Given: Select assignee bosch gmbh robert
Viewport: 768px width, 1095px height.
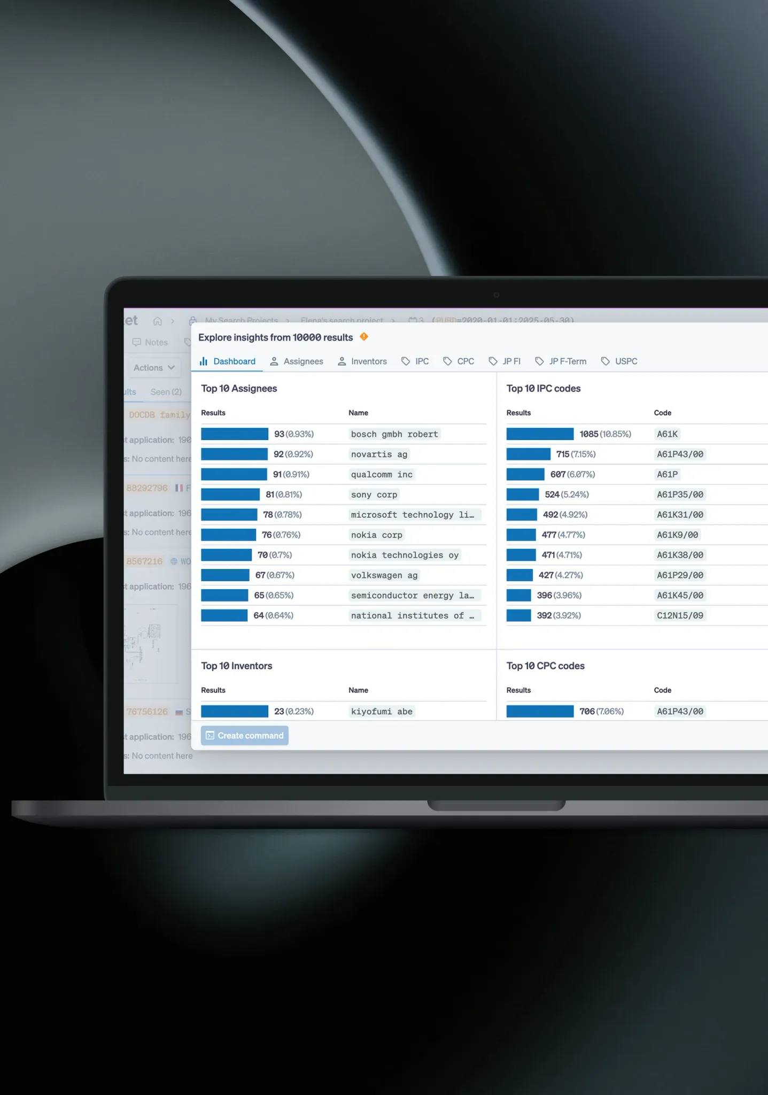Looking at the screenshot, I should pos(394,434).
